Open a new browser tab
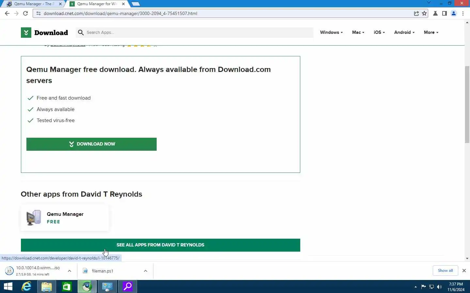The height and width of the screenshot is (293, 470). [x=135, y=4]
